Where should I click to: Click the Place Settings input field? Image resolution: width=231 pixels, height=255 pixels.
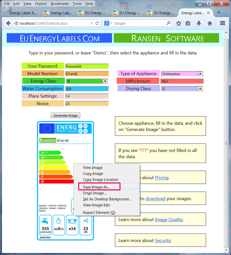tap(87, 96)
